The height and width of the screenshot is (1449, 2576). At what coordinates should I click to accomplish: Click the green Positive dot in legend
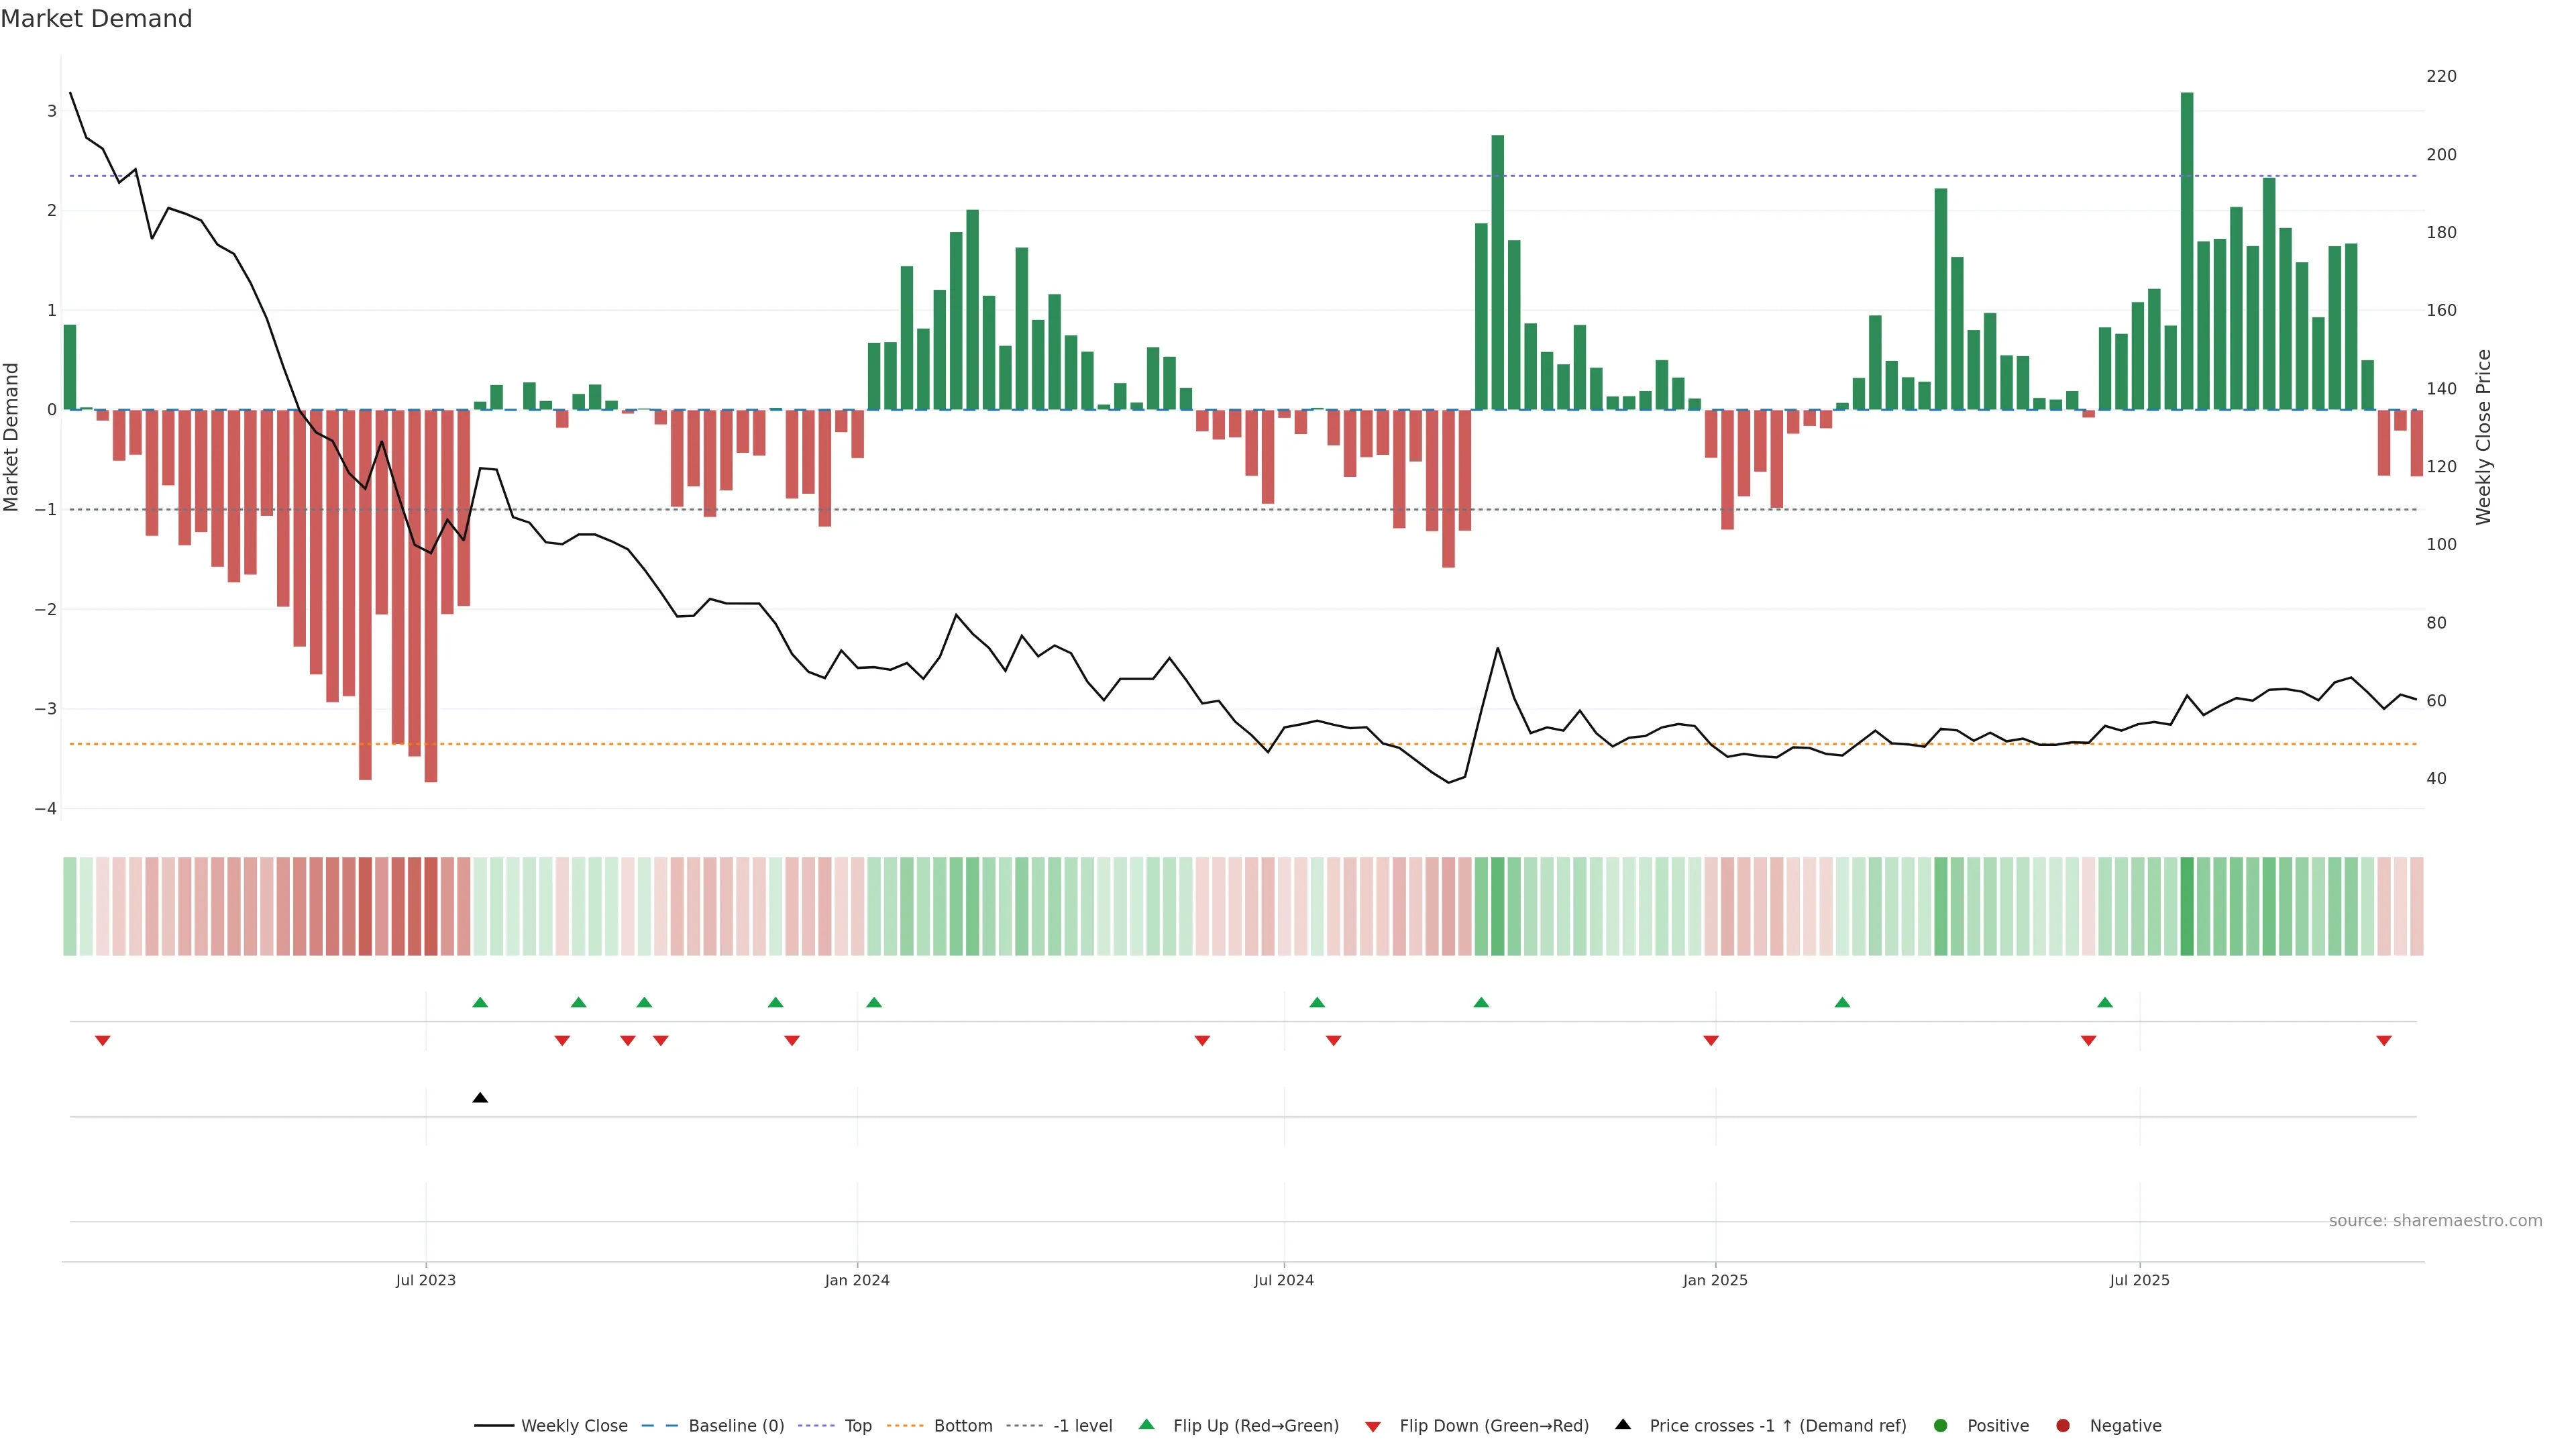[x=1941, y=1426]
